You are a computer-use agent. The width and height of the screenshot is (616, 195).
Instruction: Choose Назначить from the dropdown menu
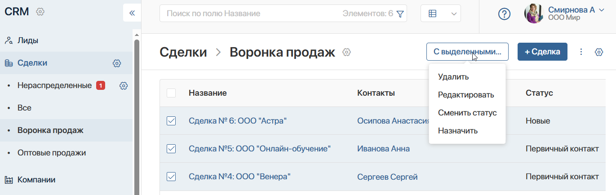(458, 131)
